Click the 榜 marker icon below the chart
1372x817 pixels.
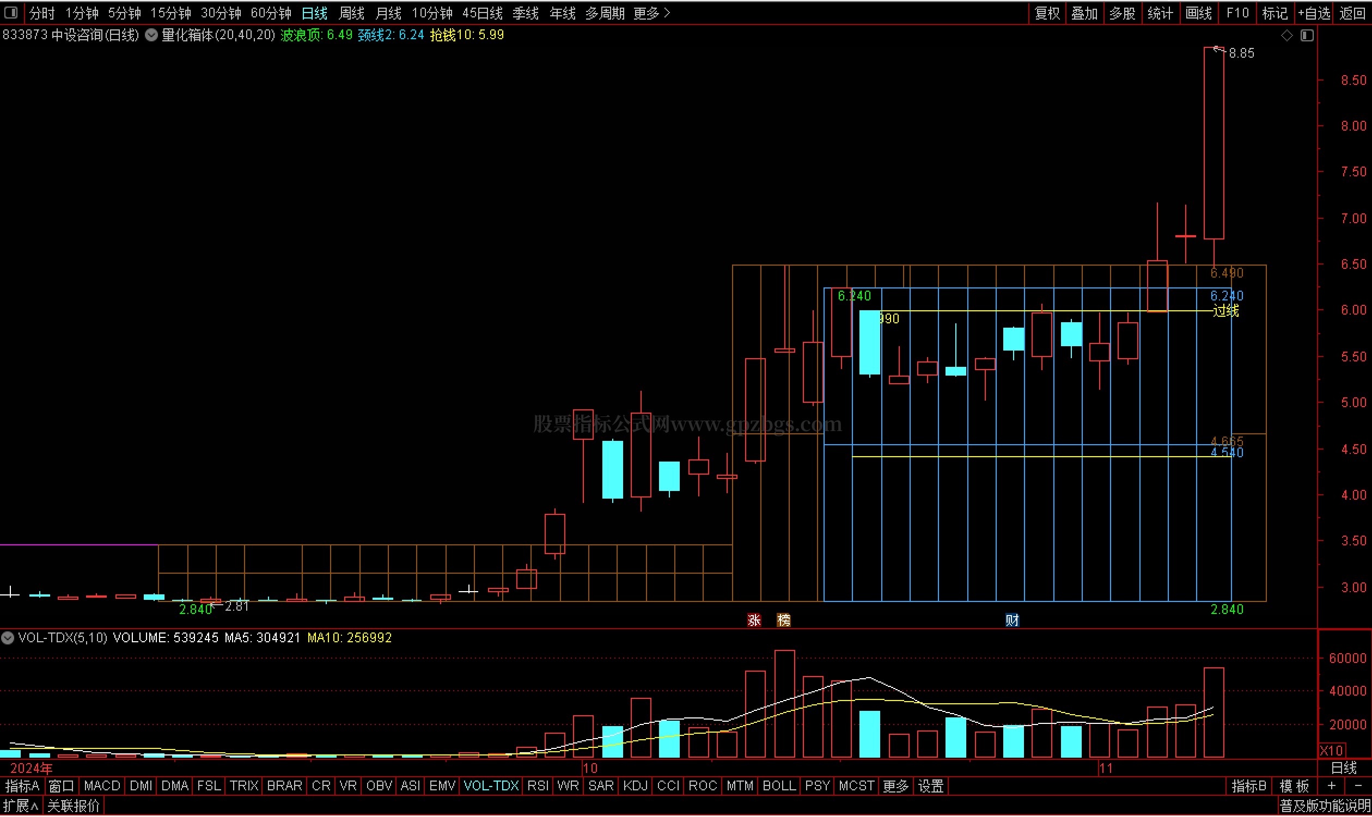click(x=783, y=621)
